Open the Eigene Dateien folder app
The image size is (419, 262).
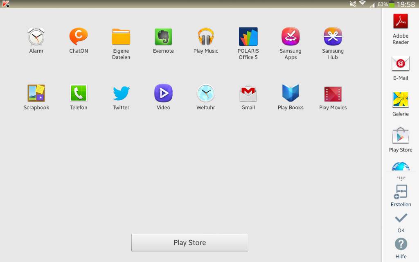tap(121, 36)
